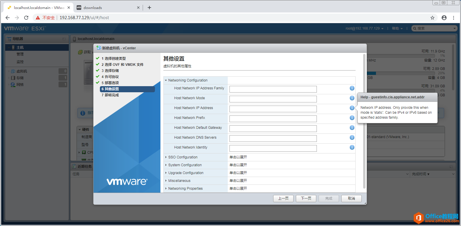Go to wizard step 4 许可协议
The image size is (461, 226).
pyautogui.click(x=110, y=77)
